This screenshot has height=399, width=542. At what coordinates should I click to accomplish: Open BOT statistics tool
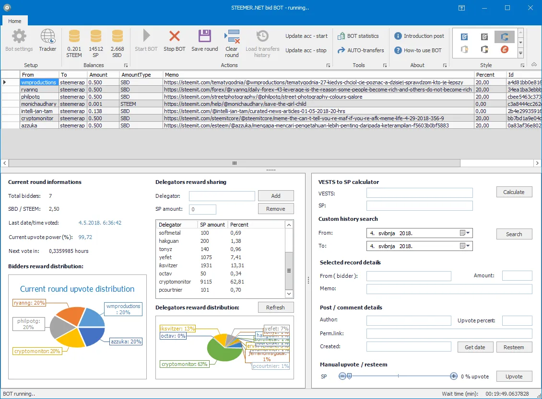tap(358, 36)
